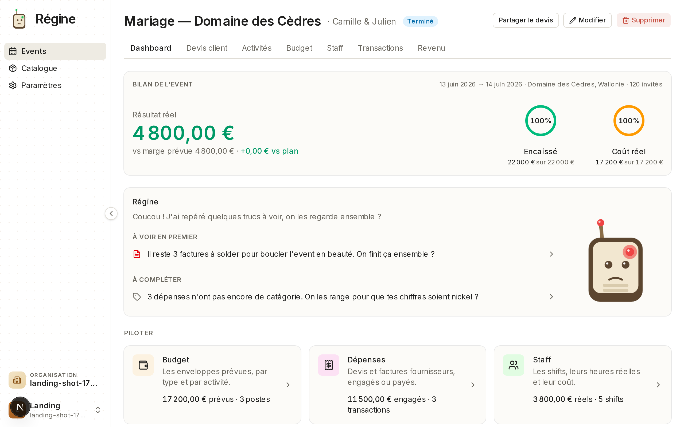Click the Dépenses receipt icon

click(328, 365)
